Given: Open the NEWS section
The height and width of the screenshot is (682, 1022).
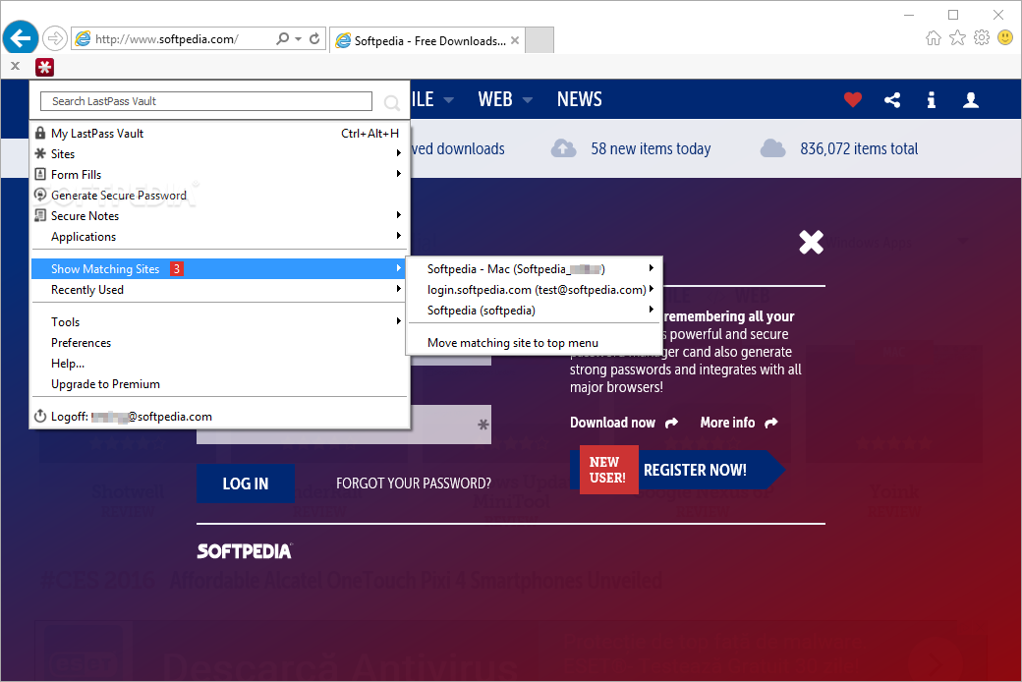Looking at the screenshot, I should click(x=580, y=99).
